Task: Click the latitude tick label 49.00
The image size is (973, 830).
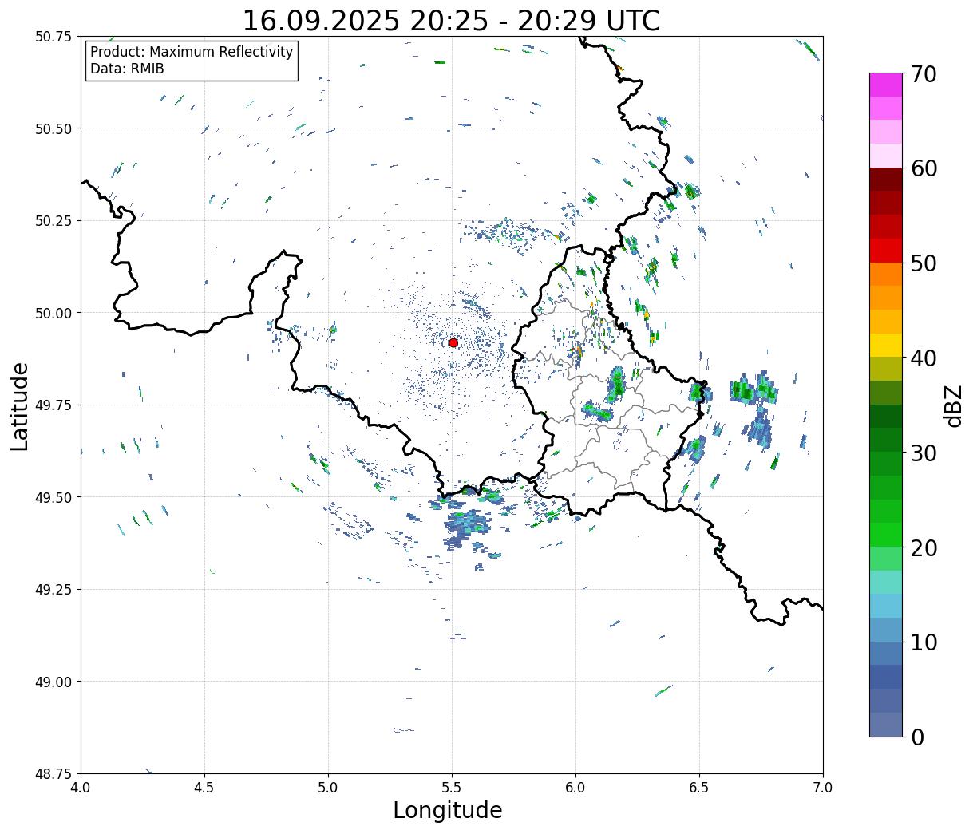Action: point(53,682)
